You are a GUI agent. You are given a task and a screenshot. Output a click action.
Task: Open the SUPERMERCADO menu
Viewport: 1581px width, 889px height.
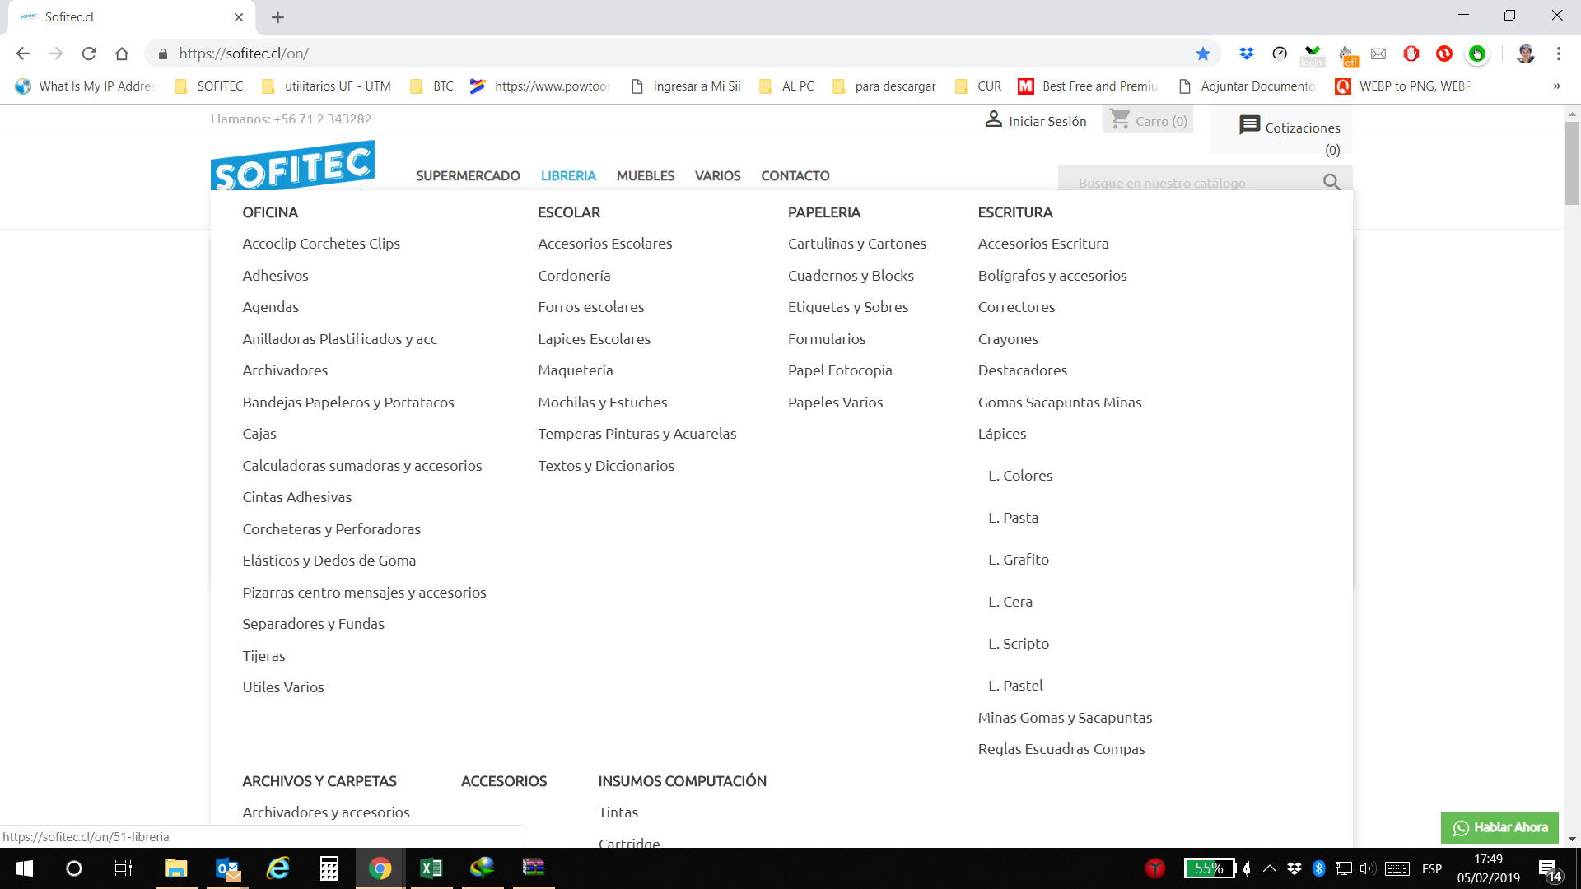pos(468,175)
